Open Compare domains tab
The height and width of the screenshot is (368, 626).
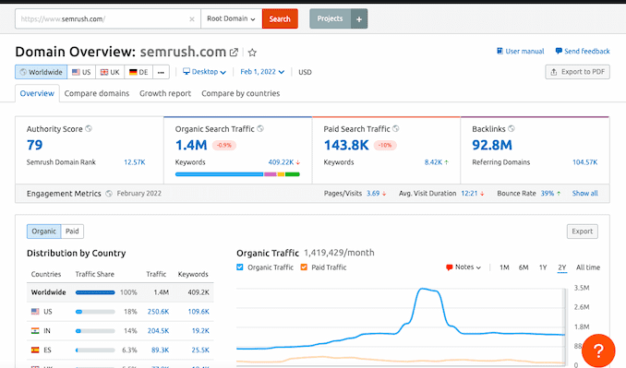[x=97, y=93]
